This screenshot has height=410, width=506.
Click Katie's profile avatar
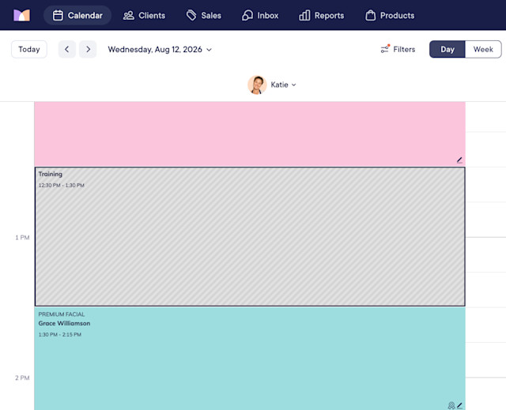coord(257,85)
